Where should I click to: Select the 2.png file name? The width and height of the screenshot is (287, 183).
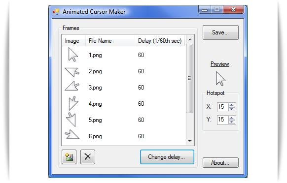95,71
